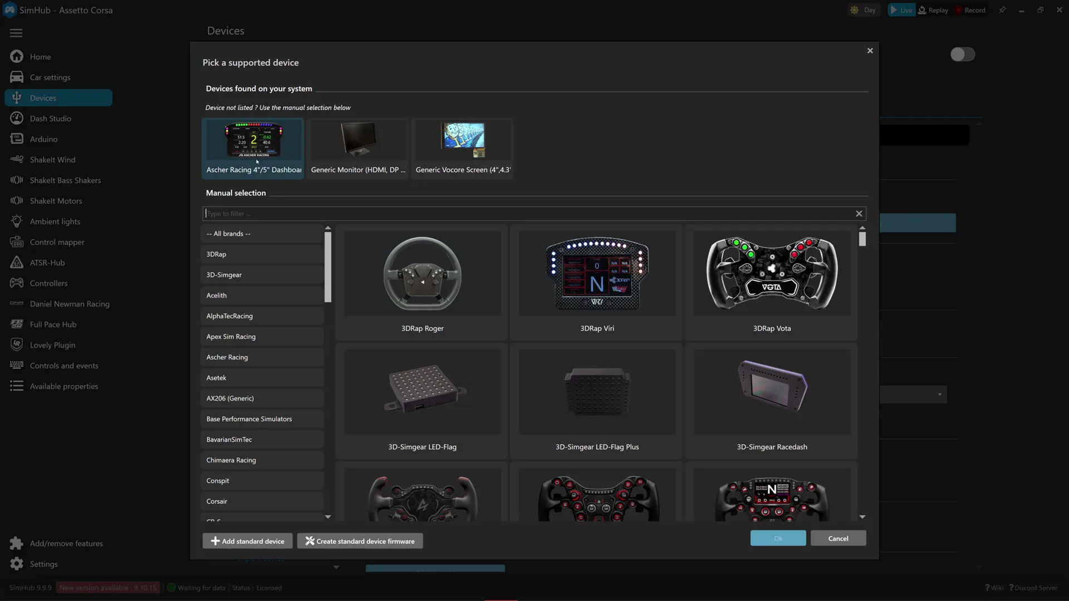This screenshot has width=1069, height=601.
Task: Click Create standard device firmware button
Action: [x=360, y=541]
